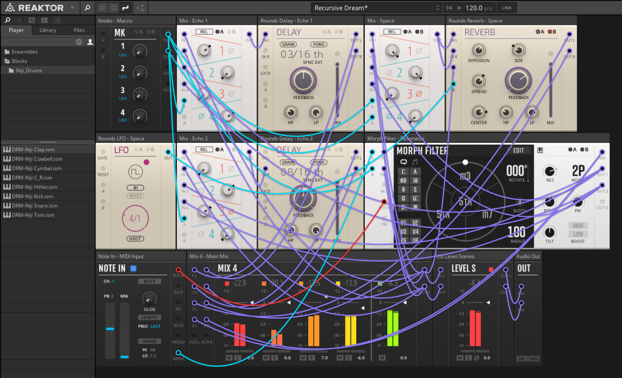Screen dimensions: 622x378
Task: Click the keyboard icon on Morph Filter block
Action: point(539,150)
